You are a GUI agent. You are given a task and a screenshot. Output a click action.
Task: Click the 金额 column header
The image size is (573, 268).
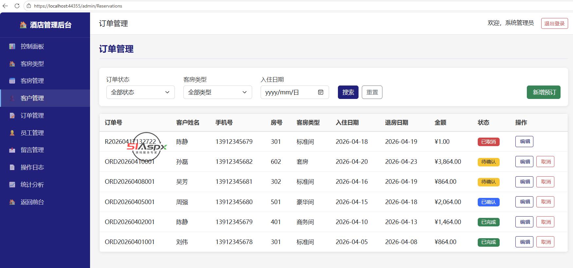(x=440, y=123)
